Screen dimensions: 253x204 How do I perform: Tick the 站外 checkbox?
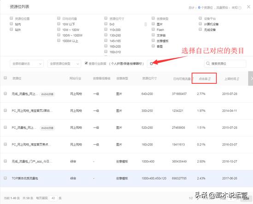[12, 29]
